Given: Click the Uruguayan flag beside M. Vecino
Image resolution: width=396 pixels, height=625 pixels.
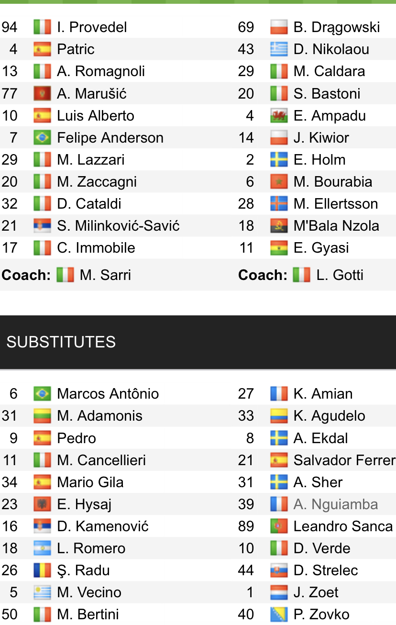Looking at the screenshot, I should [x=42, y=592].
